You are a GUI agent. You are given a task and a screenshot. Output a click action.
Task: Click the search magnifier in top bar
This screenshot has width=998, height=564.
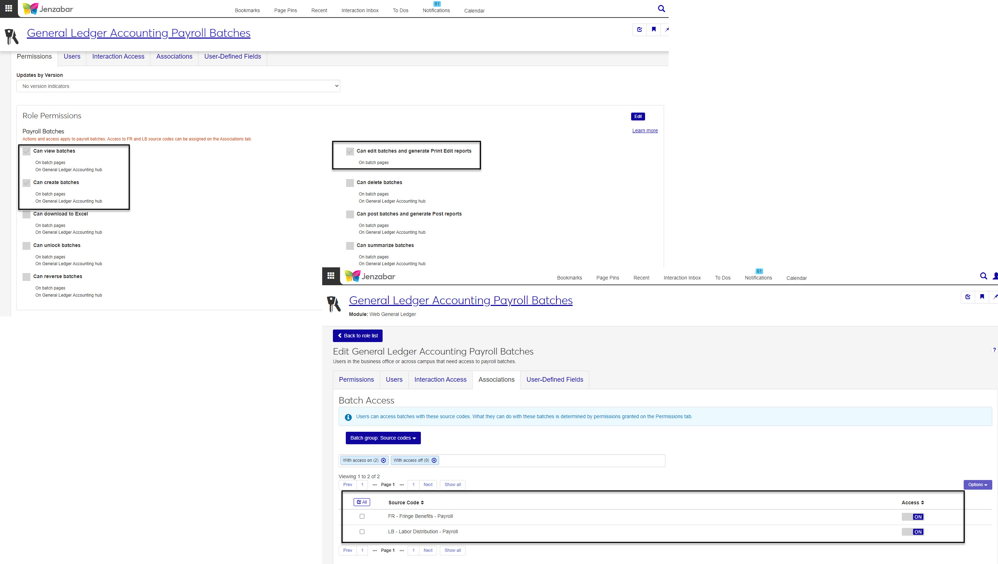click(x=661, y=9)
